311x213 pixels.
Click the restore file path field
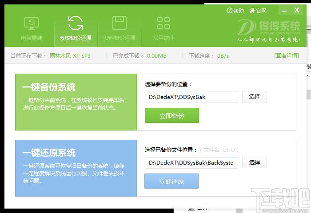click(x=191, y=163)
